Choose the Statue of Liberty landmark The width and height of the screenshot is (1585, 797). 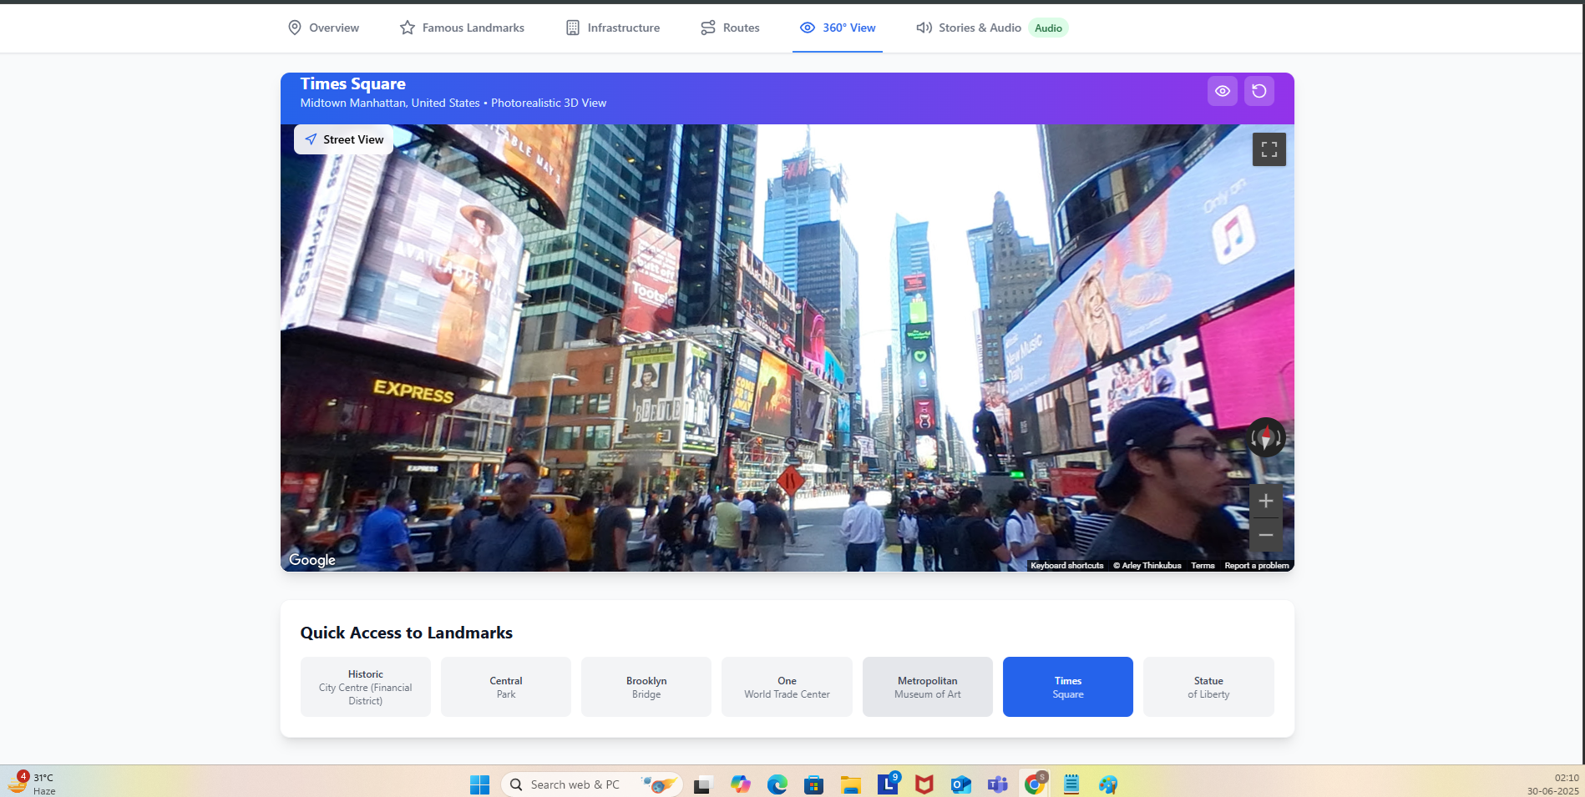1208,687
